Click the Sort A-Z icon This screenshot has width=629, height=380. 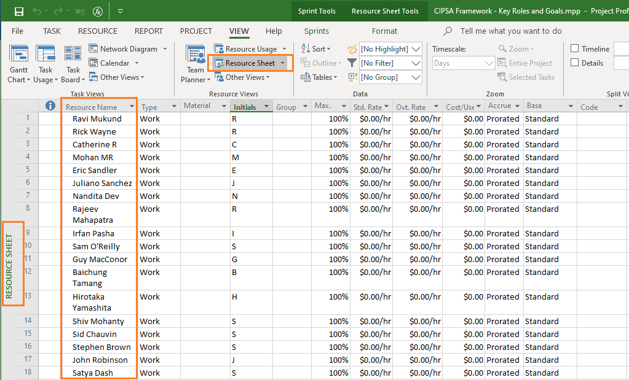coord(305,48)
